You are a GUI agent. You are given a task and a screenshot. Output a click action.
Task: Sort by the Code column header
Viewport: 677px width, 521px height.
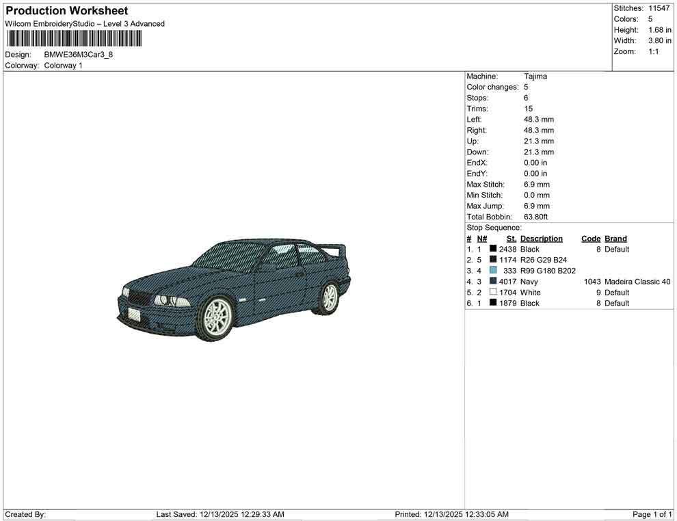click(591, 238)
